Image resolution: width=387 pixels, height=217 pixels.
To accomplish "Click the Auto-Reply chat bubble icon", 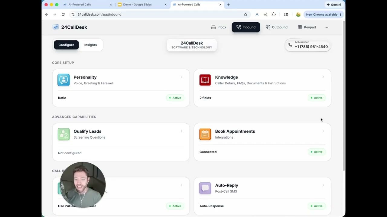I will click(x=205, y=188).
